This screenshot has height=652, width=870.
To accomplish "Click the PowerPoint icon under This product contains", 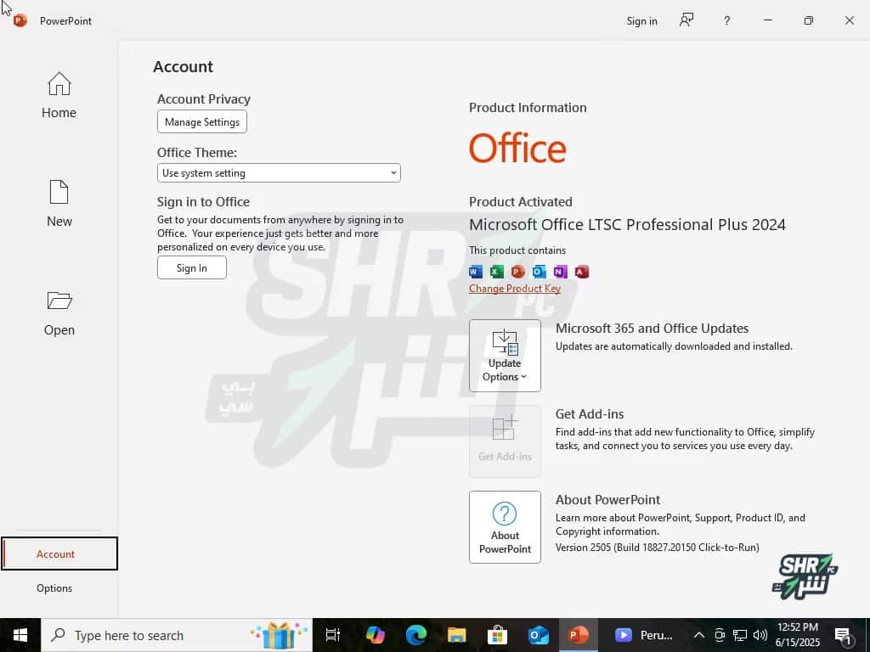I will (517, 272).
